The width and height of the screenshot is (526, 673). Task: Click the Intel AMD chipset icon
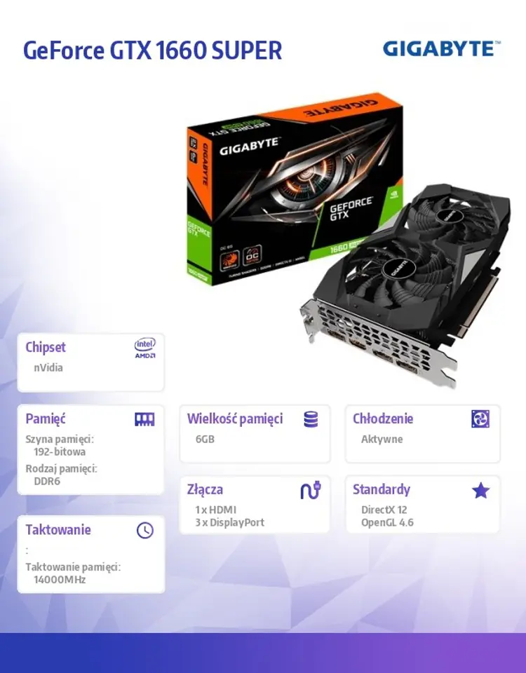pos(145,348)
